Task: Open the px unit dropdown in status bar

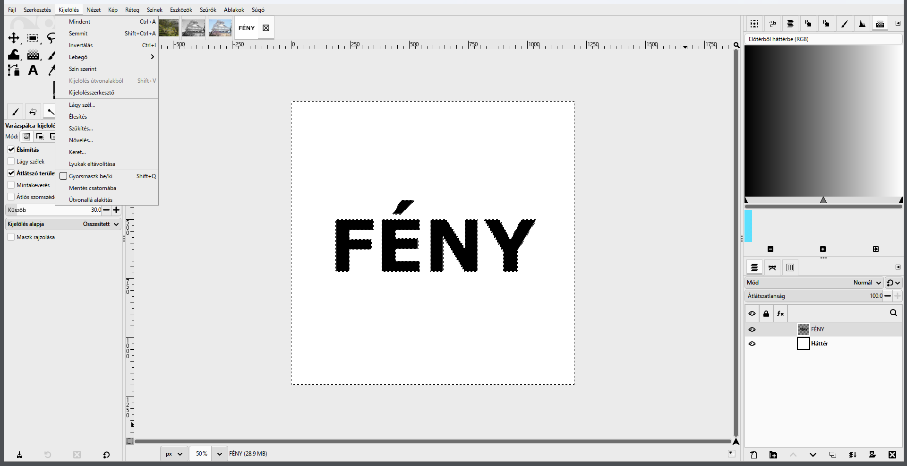Action: pos(174,454)
